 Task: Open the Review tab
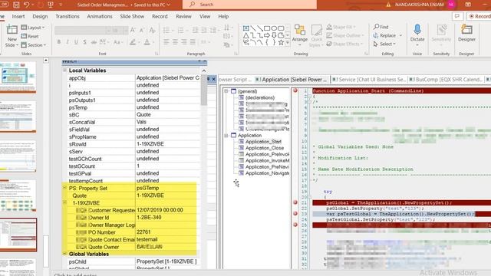183,16
